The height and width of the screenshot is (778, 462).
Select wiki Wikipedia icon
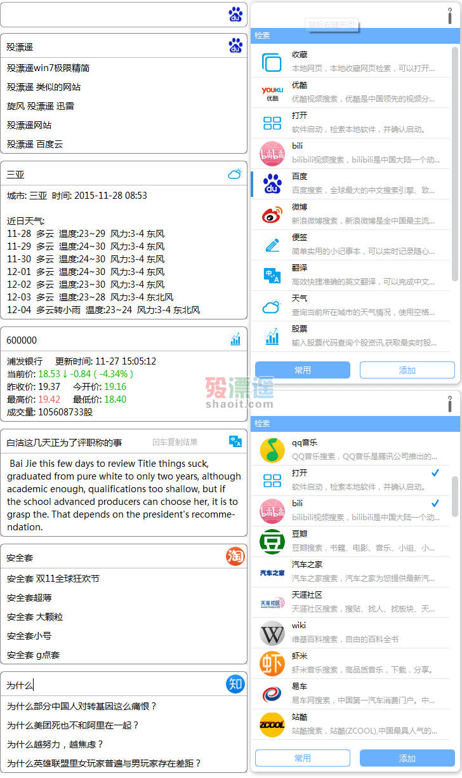tap(272, 633)
